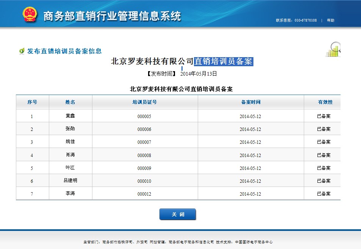Click the green leaf section icon
The image size is (361, 249).
(22, 51)
